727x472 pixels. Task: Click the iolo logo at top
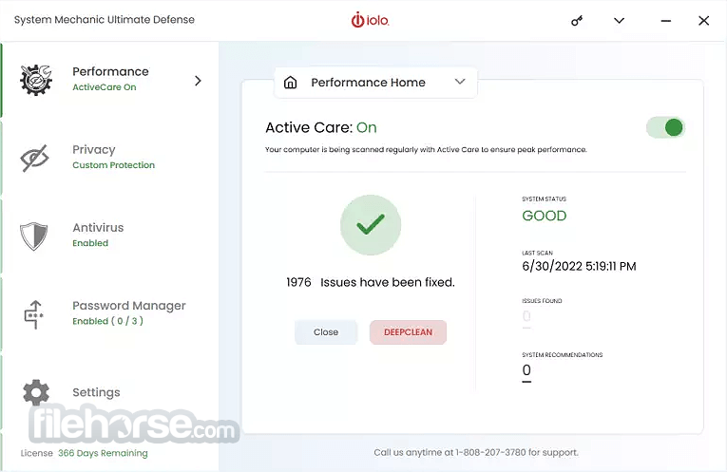370,20
